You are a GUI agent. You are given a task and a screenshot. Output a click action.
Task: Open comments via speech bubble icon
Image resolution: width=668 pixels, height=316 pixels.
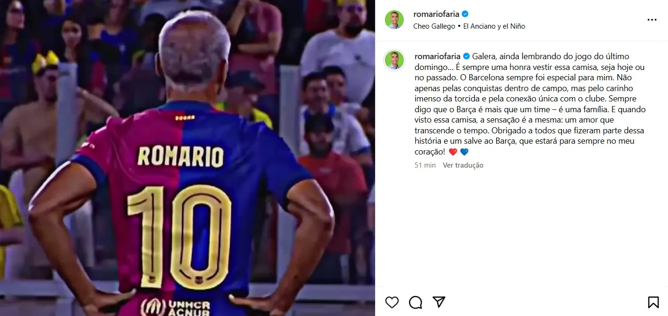pos(415,302)
